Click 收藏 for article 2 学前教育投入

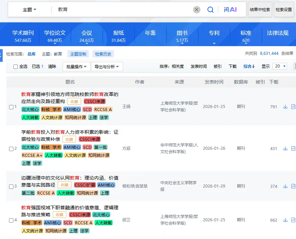[69, 139]
